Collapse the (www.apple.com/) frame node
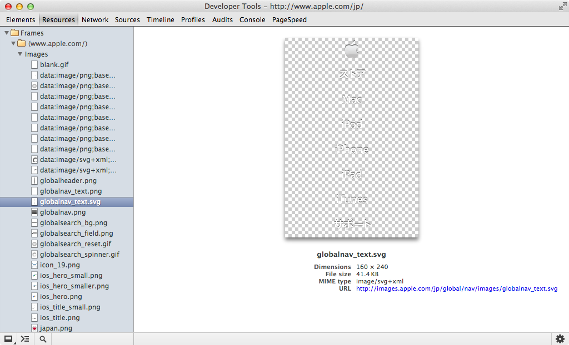 pyautogui.click(x=13, y=43)
